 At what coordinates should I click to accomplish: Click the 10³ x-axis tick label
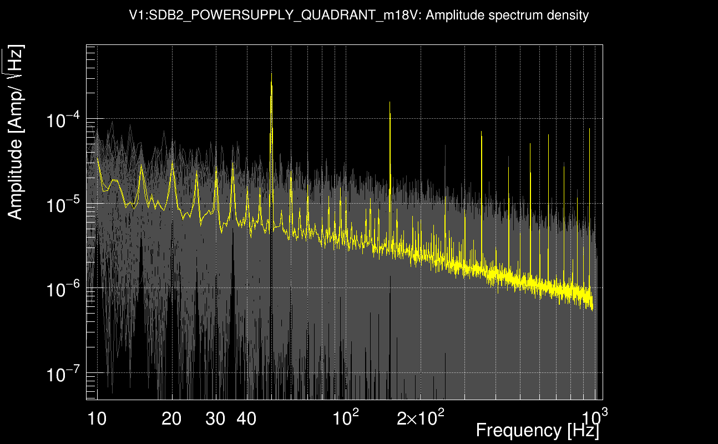point(593,418)
